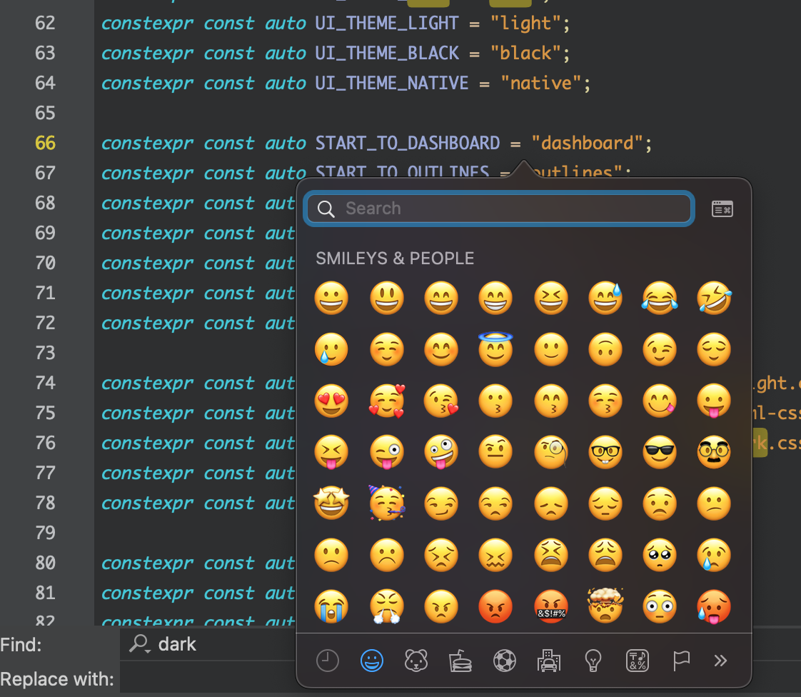Viewport: 801px width, 697px height.
Task: Click line number 74 in gutter
Action: click(x=45, y=383)
